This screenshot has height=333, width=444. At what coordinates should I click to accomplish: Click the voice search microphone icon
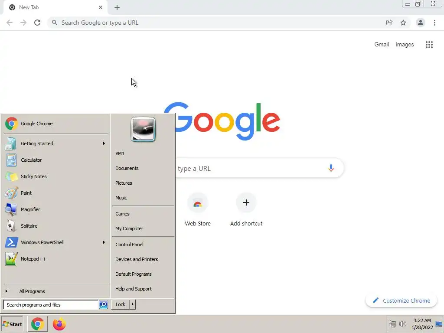coord(331,168)
